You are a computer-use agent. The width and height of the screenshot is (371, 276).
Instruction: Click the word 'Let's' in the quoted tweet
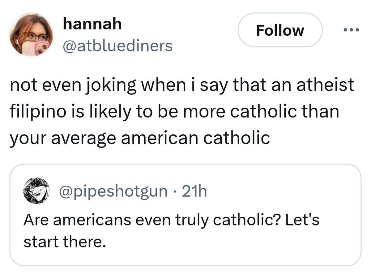coord(302,220)
